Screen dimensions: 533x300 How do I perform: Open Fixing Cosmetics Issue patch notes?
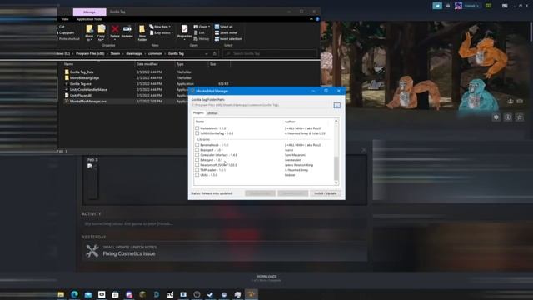click(x=129, y=253)
